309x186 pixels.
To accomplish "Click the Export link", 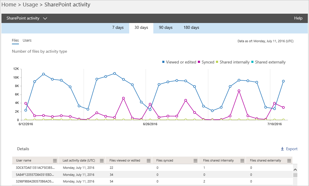I will coord(292,149).
